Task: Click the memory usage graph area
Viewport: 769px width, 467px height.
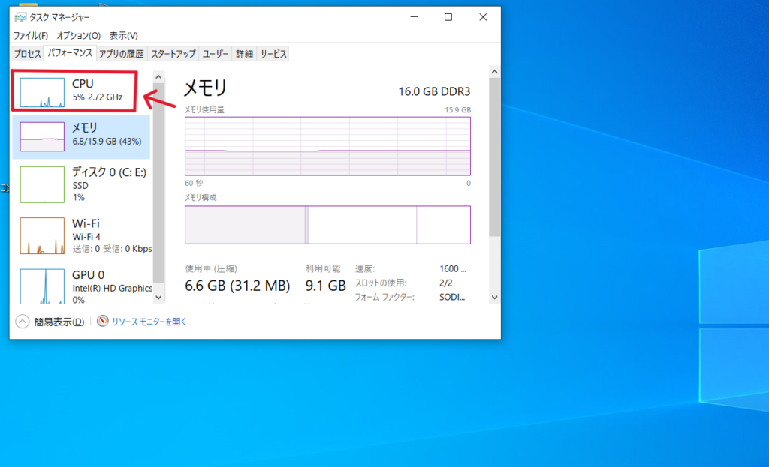Action: (327, 145)
